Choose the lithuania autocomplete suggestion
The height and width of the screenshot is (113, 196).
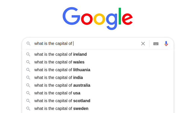[x=98, y=70]
